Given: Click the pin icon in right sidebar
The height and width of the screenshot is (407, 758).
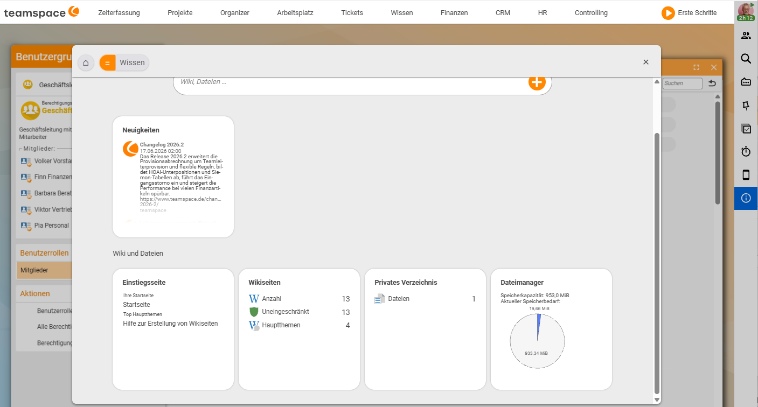Looking at the screenshot, I should click(746, 106).
